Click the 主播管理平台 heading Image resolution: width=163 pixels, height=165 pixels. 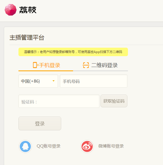[27, 38]
